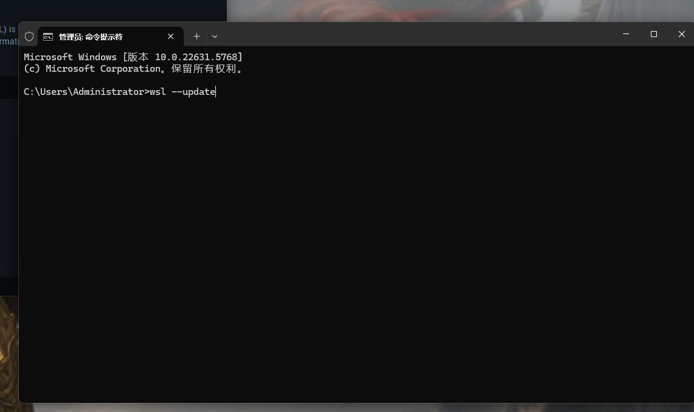Click the minimize icon on the title bar
Image resolution: width=694 pixels, height=412 pixels.
626,34
